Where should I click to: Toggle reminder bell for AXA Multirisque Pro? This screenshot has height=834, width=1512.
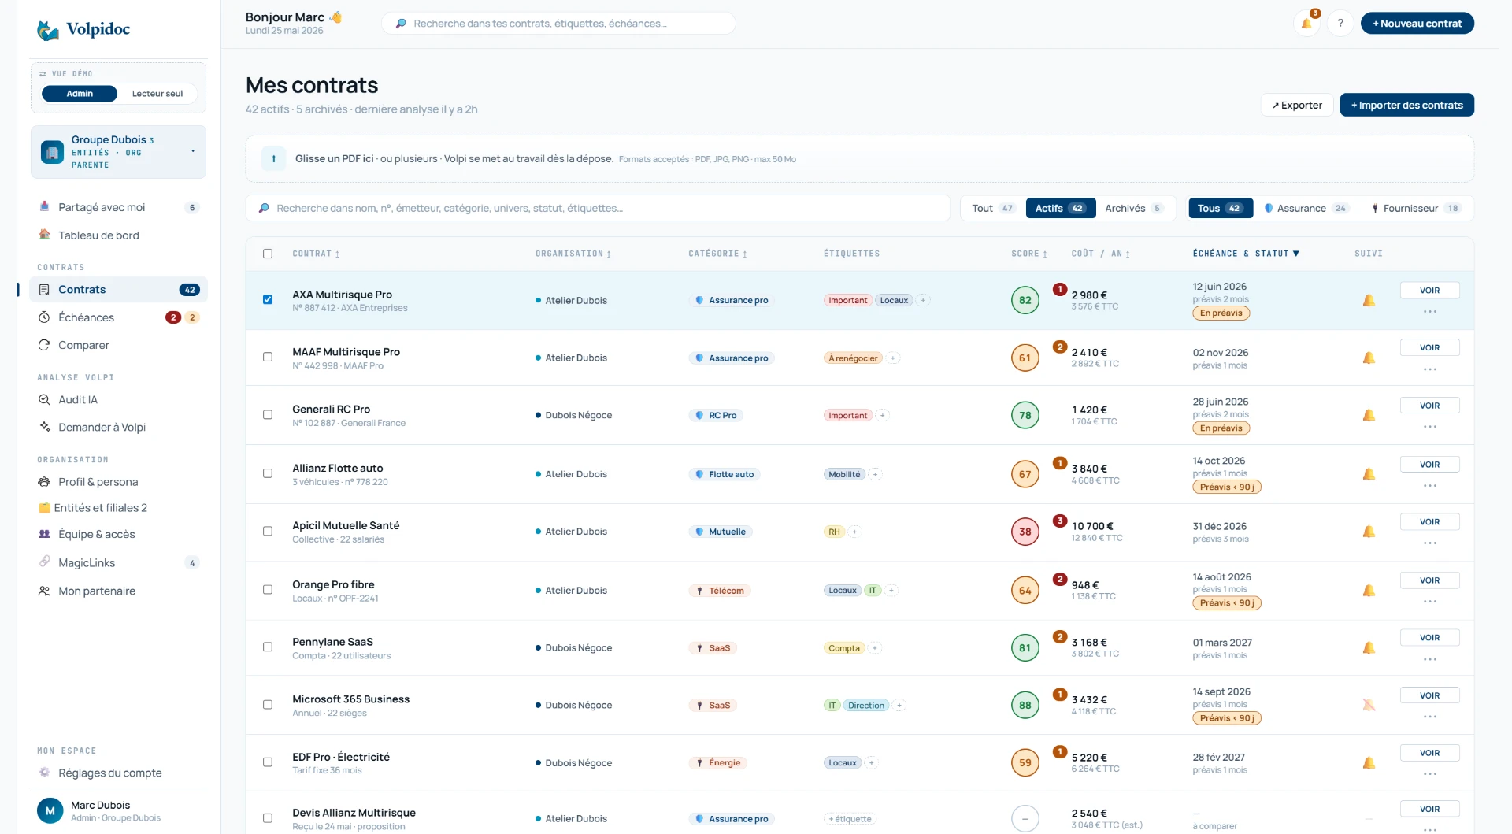[1369, 300]
